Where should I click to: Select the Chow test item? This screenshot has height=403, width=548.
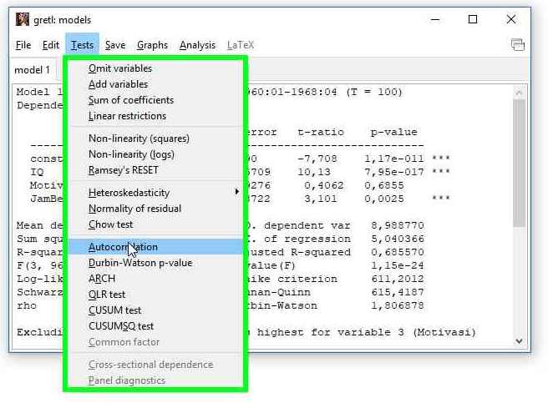[110, 224]
